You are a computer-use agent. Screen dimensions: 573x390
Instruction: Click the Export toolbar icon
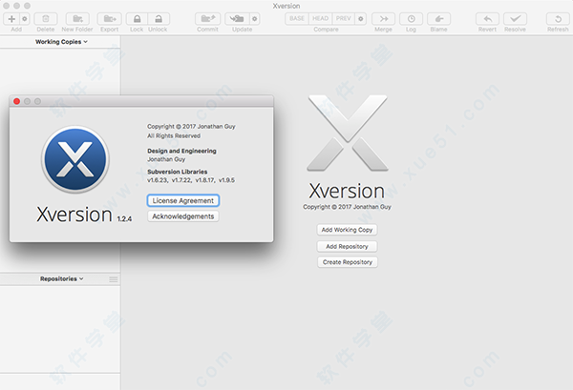tap(109, 19)
